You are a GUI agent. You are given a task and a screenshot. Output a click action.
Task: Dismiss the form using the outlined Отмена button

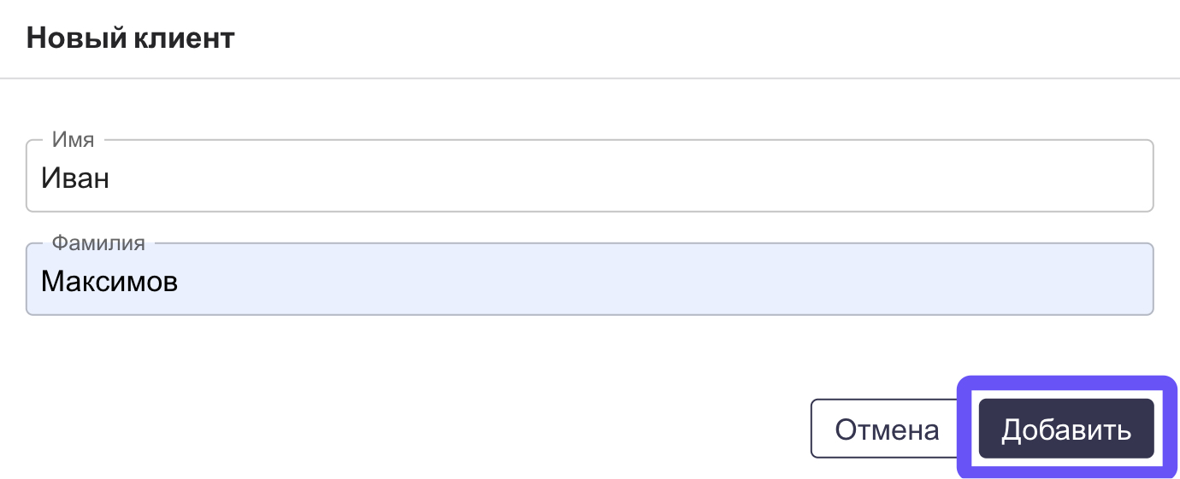(887, 429)
